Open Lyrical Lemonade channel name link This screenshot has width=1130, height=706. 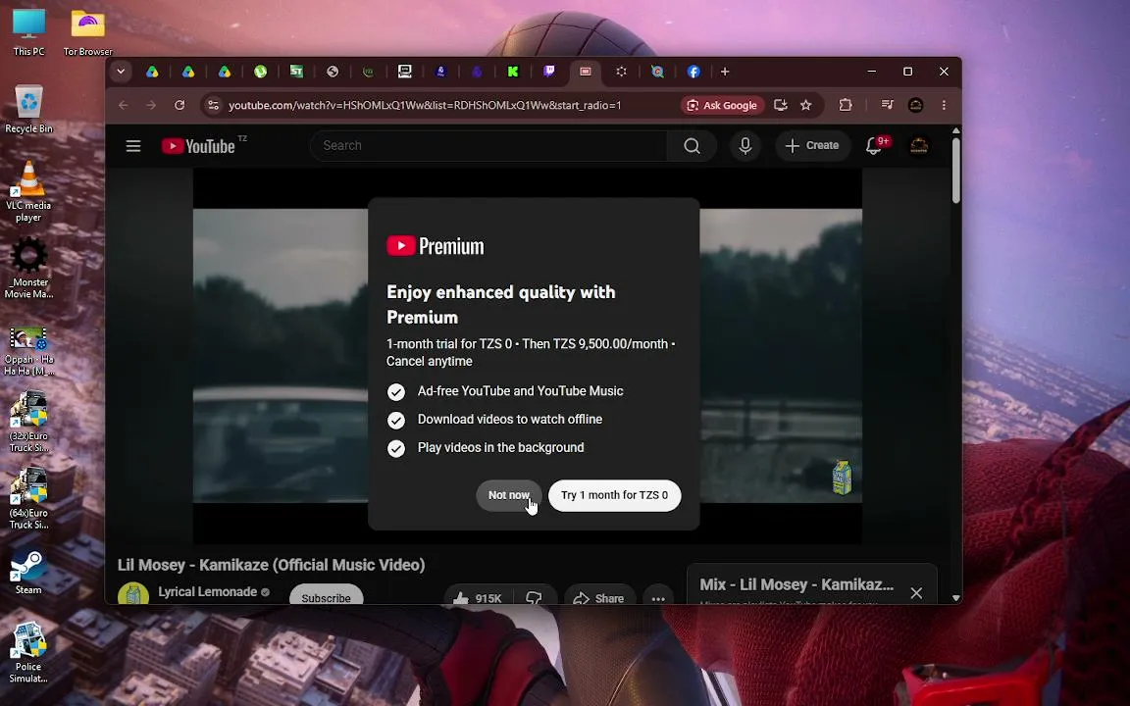tap(208, 591)
